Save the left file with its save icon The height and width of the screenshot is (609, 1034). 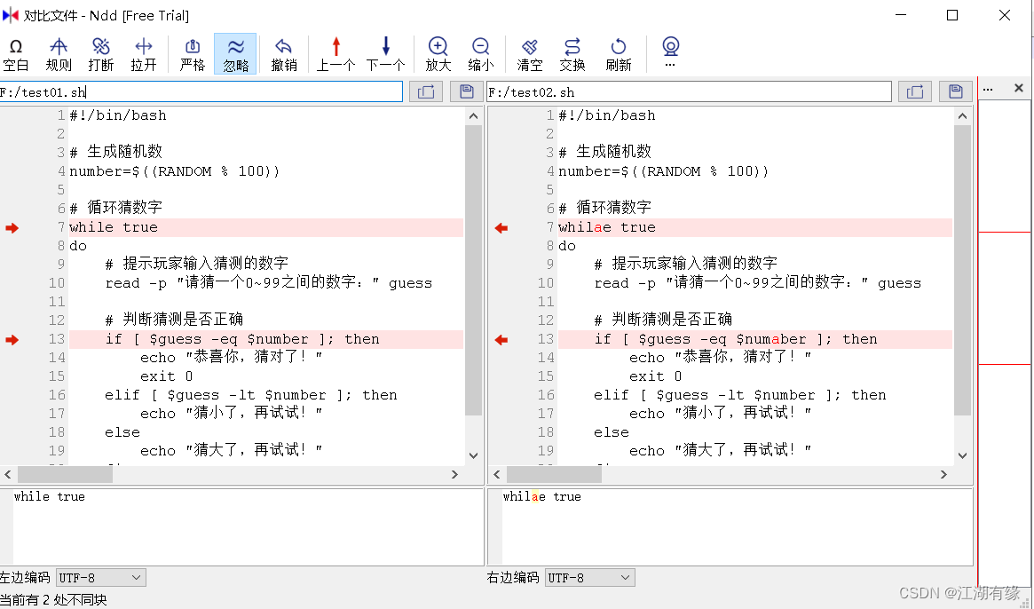[x=465, y=91]
